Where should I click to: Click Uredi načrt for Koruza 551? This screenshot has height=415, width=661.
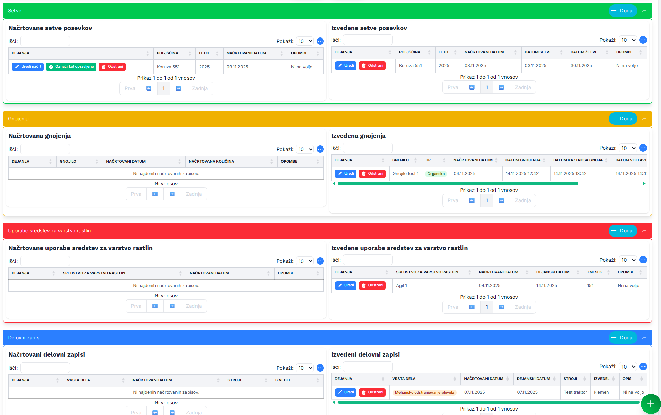tap(28, 67)
